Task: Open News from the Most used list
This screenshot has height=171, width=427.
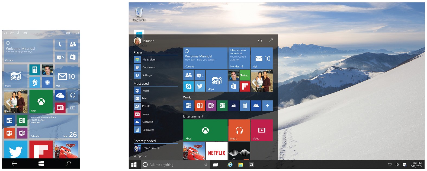Action: tap(156, 114)
